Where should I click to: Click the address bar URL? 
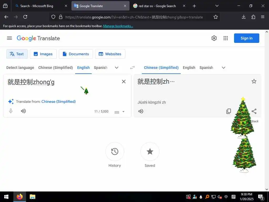[x=134, y=17]
